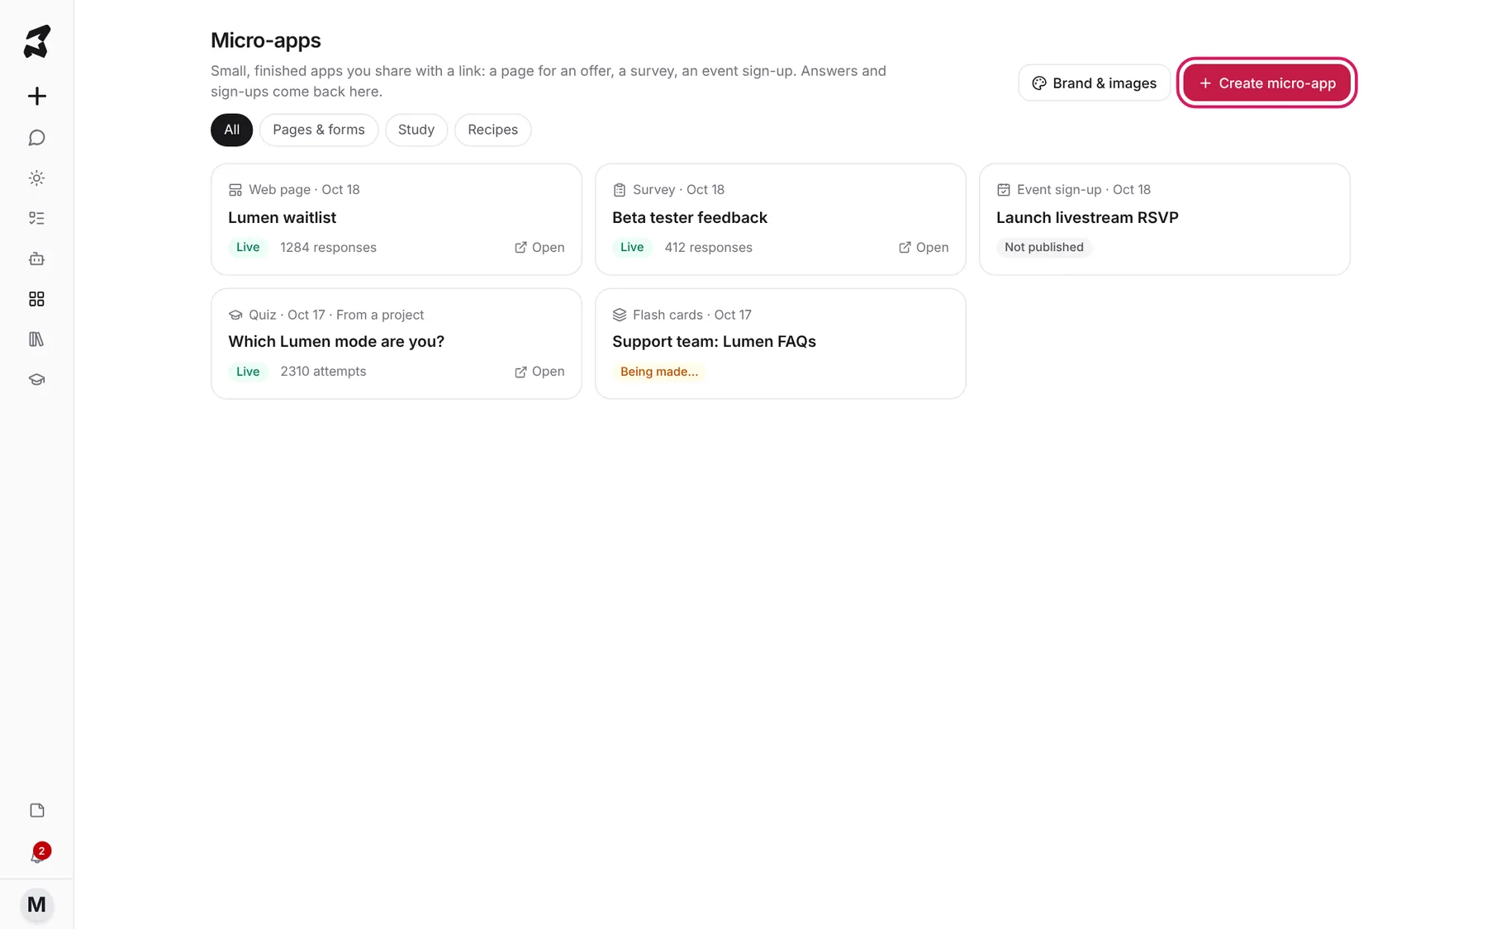Show All micro-apps filter
Image resolution: width=1487 pixels, height=929 pixels.
pyautogui.click(x=231, y=130)
